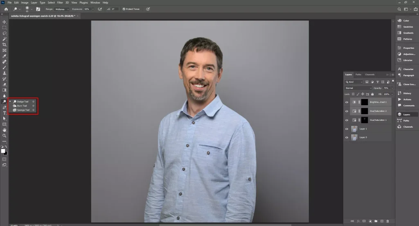Pick the Eyedropper tool
419x226 pixels.
[5, 56]
